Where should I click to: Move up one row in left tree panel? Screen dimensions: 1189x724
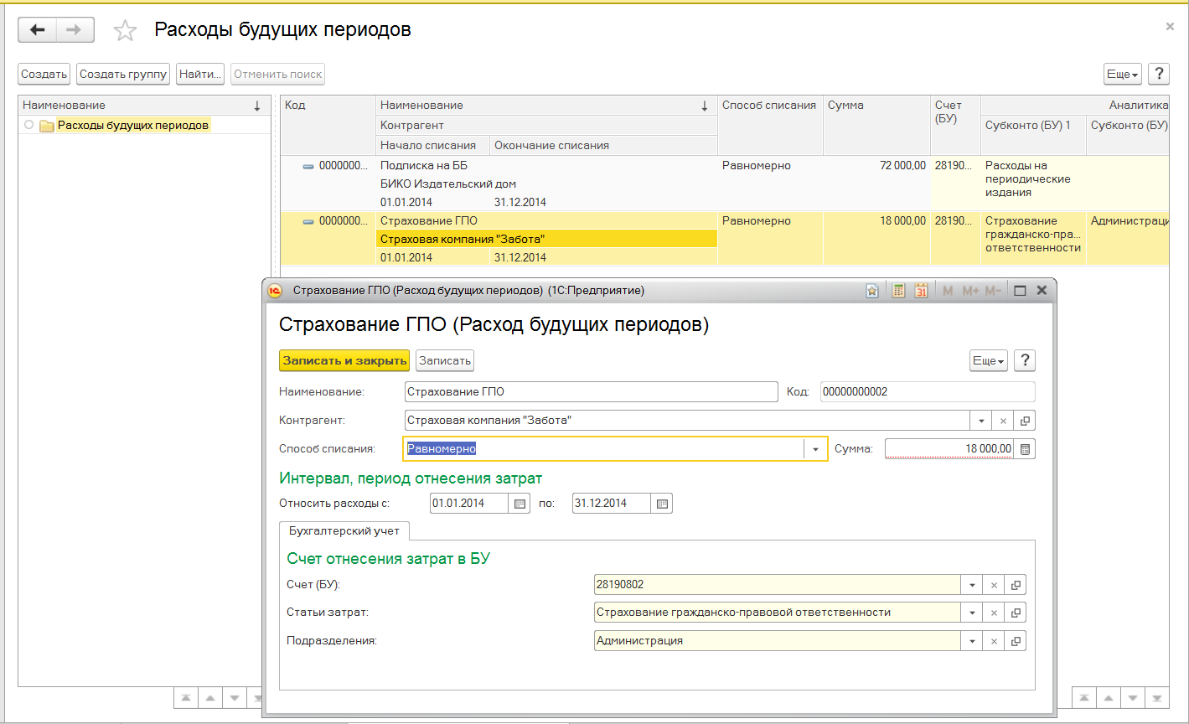210,697
